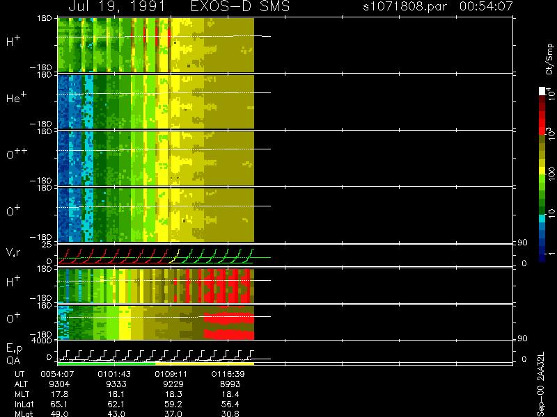Click the UT row header

pyautogui.click(x=19, y=374)
